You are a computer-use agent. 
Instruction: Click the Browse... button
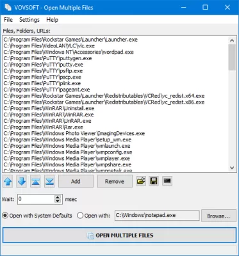tap(218, 216)
